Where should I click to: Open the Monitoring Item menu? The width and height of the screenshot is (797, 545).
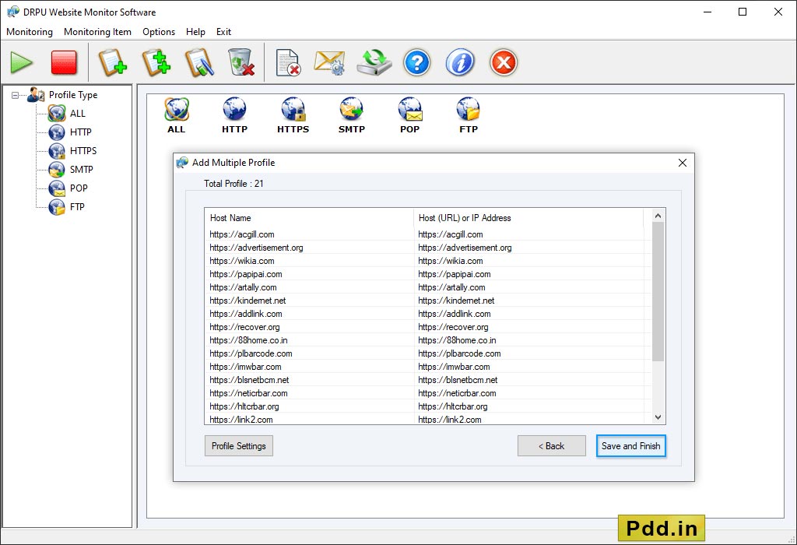coord(97,31)
